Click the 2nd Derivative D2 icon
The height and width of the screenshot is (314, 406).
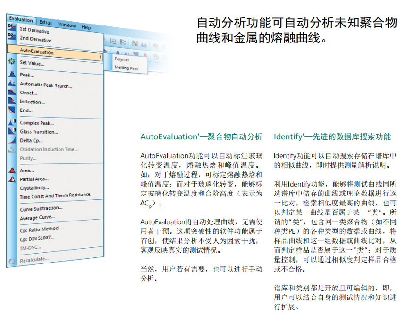coord(12,36)
